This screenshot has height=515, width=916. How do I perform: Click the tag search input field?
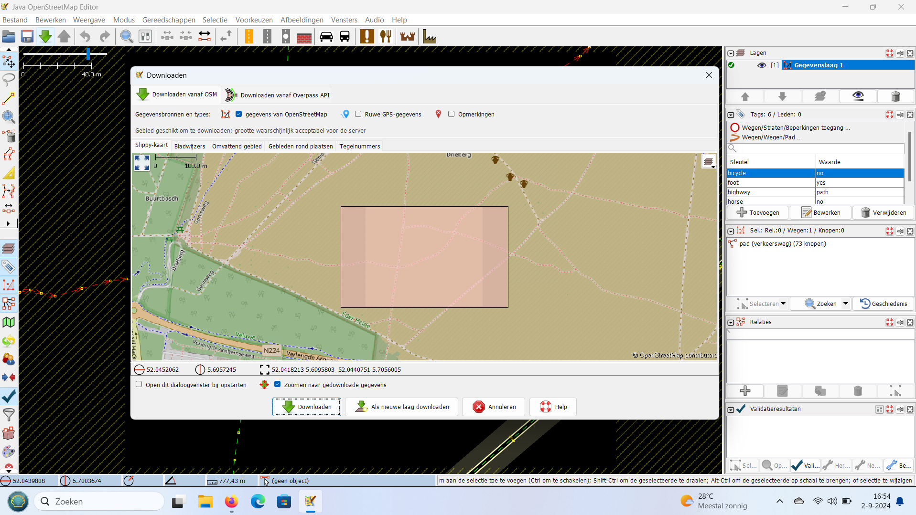pyautogui.click(x=816, y=148)
